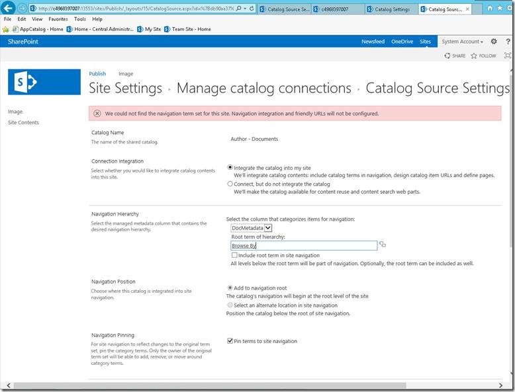Click the SharePoint brand text

23,42
